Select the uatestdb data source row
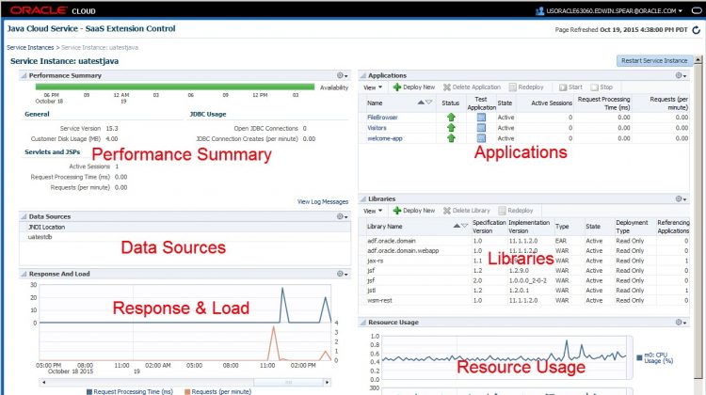Screen dimensions: 706x395 click(x=185, y=237)
